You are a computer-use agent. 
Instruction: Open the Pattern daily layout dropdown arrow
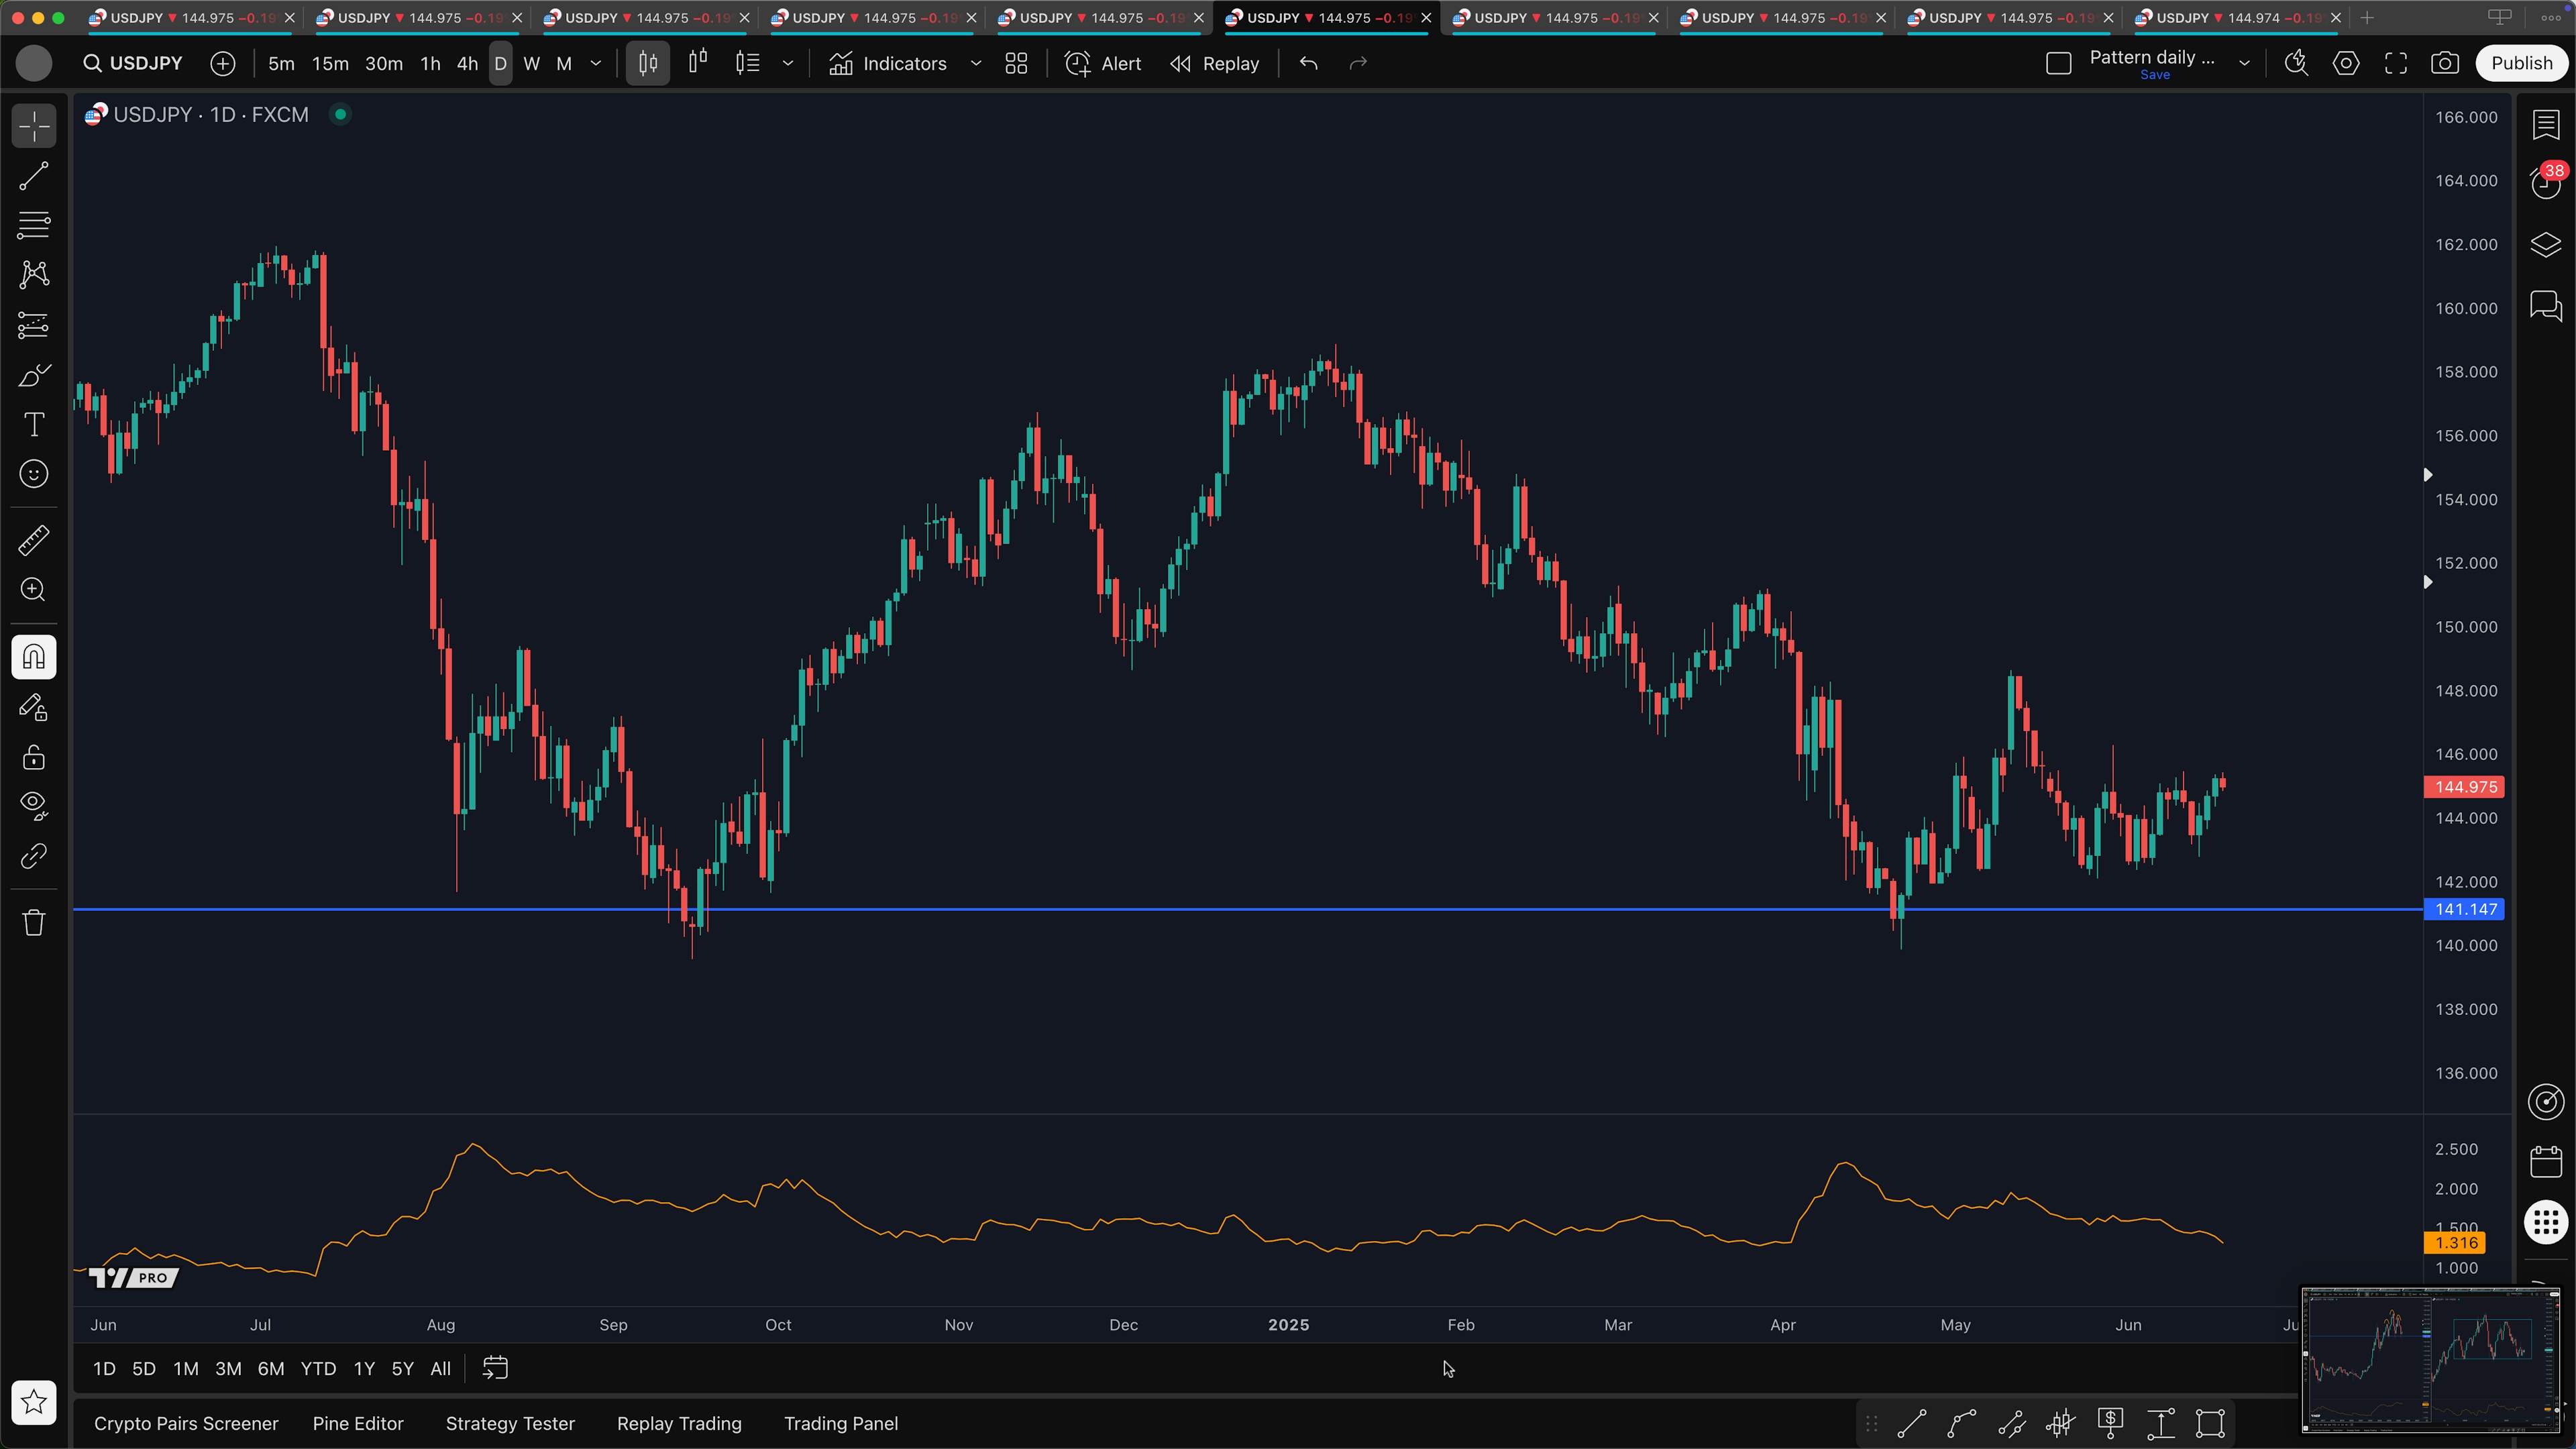click(x=2244, y=64)
